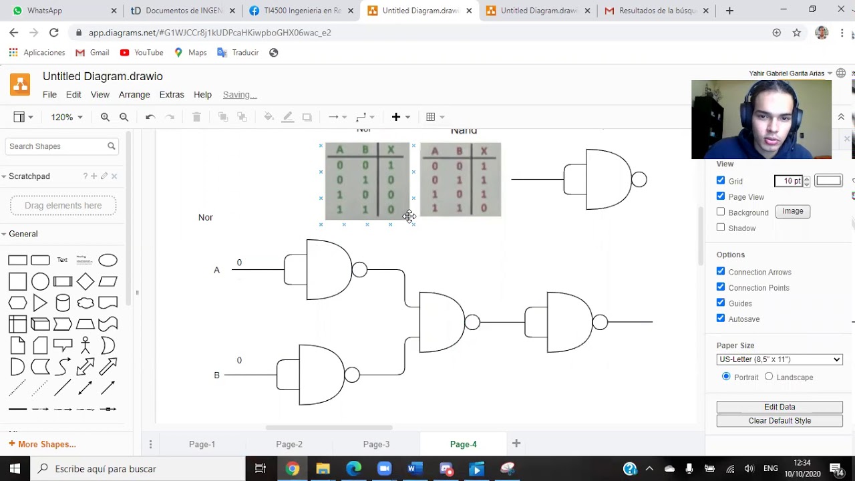Switch to Page-3 tab
855x481 pixels.
376,444
